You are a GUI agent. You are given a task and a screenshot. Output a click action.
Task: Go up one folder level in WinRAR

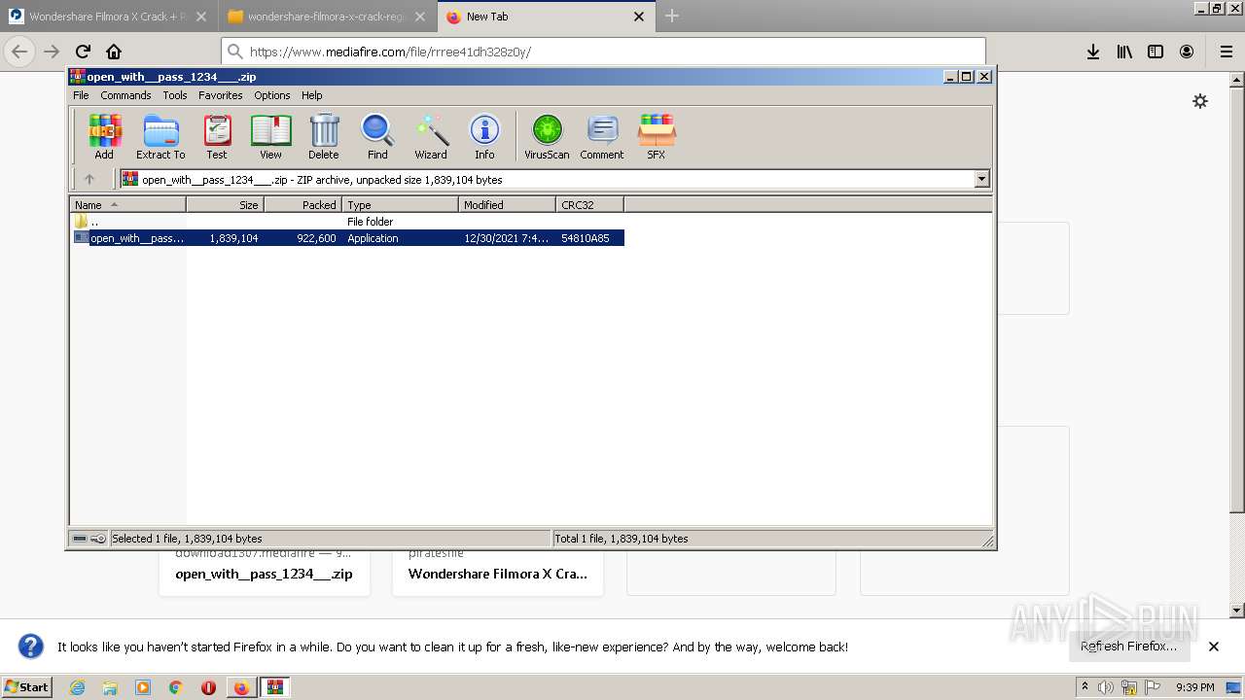pos(89,179)
